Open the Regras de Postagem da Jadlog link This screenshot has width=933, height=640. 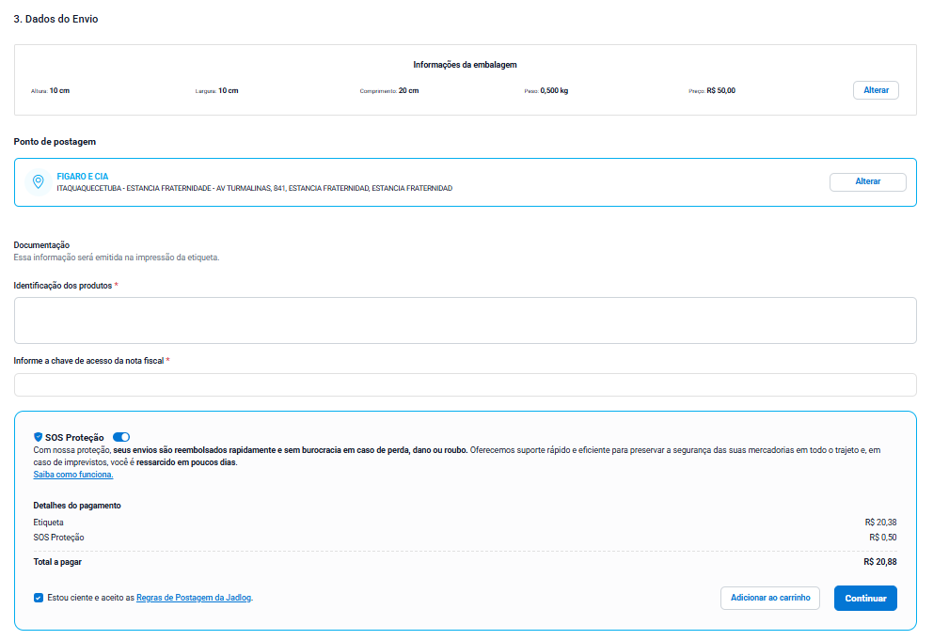(x=194, y=597)
